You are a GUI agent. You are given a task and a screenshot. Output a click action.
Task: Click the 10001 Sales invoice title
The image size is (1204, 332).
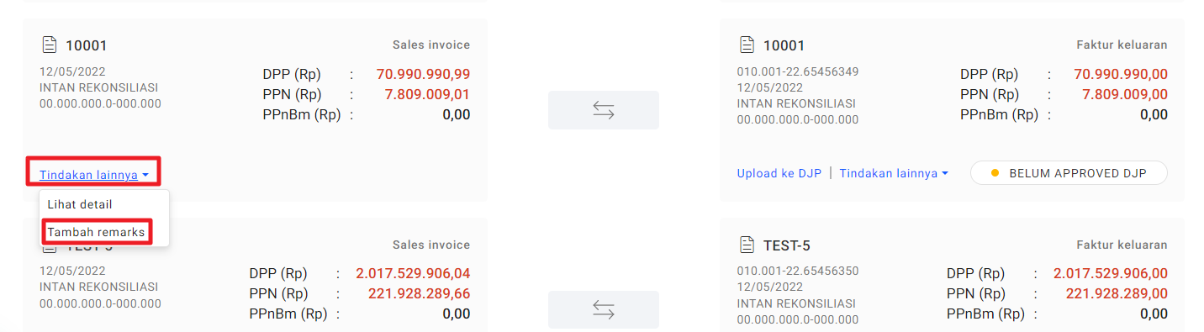87,45
